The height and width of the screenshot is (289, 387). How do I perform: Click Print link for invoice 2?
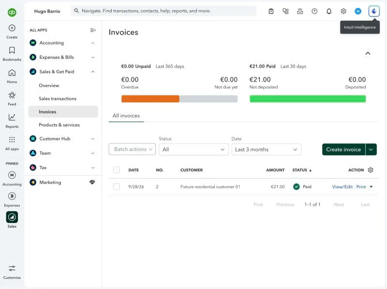pos(361,187)
